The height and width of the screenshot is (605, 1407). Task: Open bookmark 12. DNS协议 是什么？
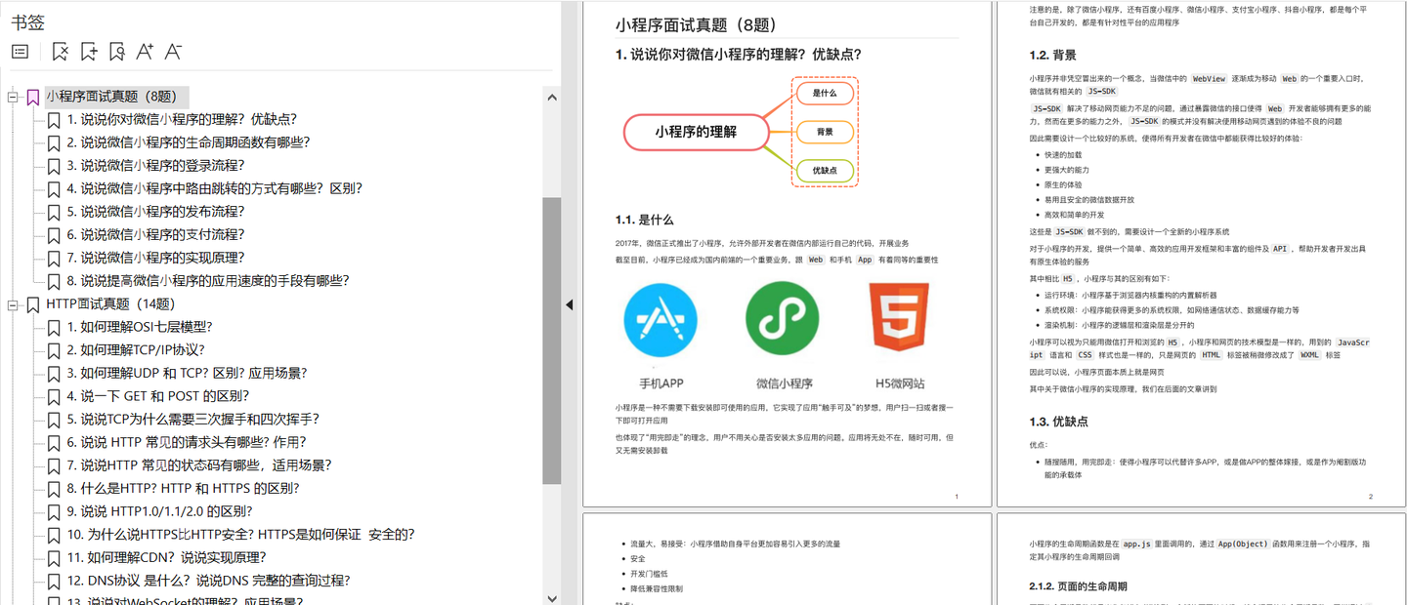coord(208,581)
